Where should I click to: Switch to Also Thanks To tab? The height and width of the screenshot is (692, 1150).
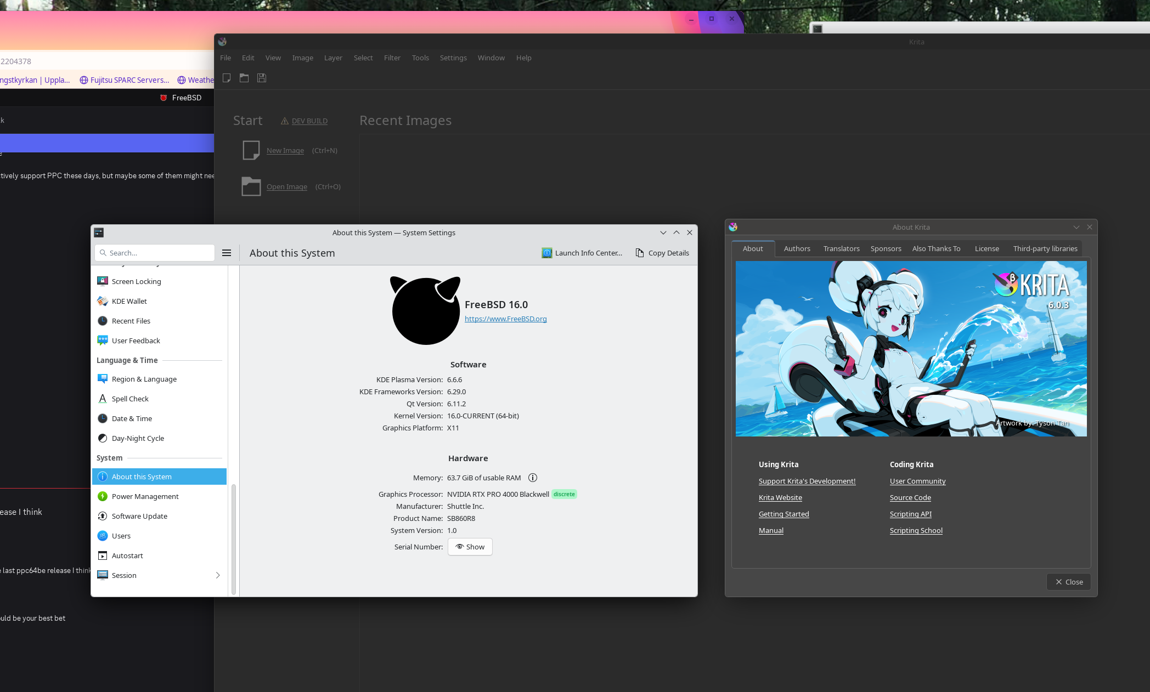(x=937, y=248)
